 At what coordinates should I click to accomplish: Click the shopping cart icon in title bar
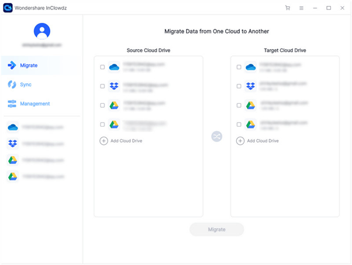pyautogui.click(x=287, y=8)
